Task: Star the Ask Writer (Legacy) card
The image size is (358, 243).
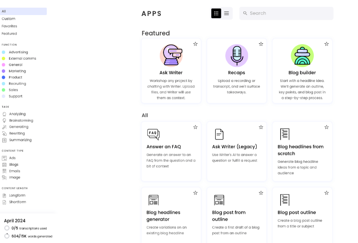Action: [x=261, y=127]
